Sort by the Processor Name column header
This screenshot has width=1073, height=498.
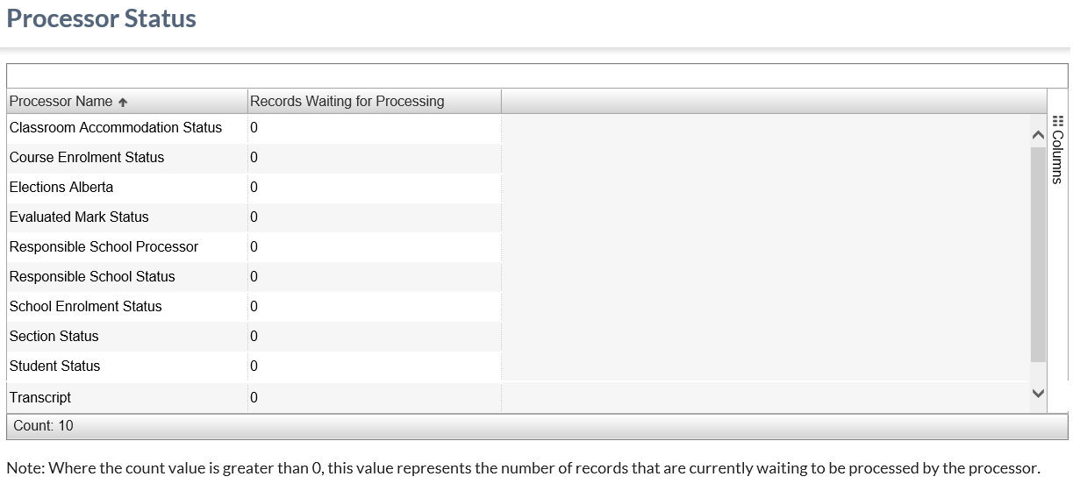tap(61, 102)
